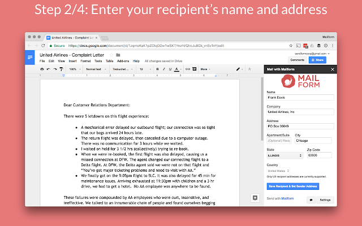The width and height of the screenshot is (362, 226).
Task: Redo the last undone edit
Action: [x=55, y=69]
